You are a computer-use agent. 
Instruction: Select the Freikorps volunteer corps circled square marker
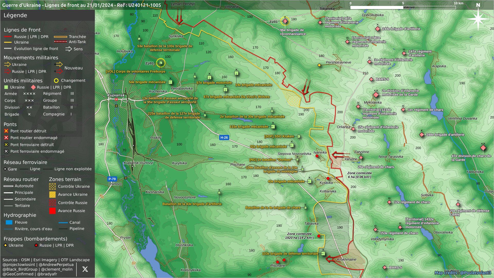(x=161, y=63)
